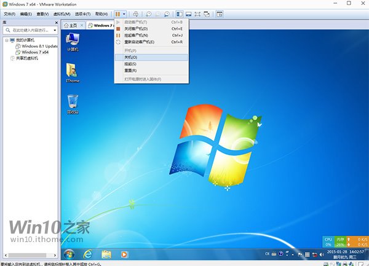Click the library horizontal scrollbar
Screen dimensions: 369x266
27,255
